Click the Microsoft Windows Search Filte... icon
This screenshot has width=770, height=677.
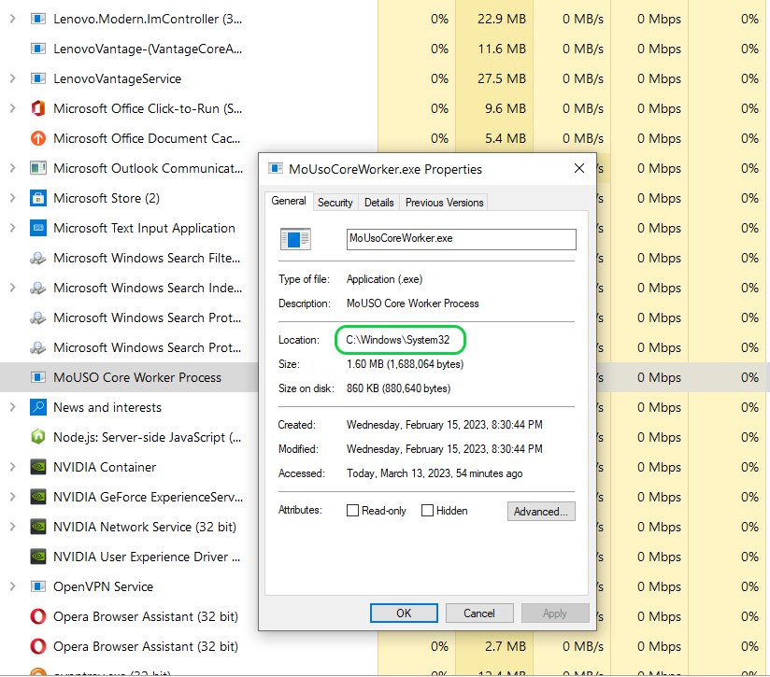click(x=37, y=258)
